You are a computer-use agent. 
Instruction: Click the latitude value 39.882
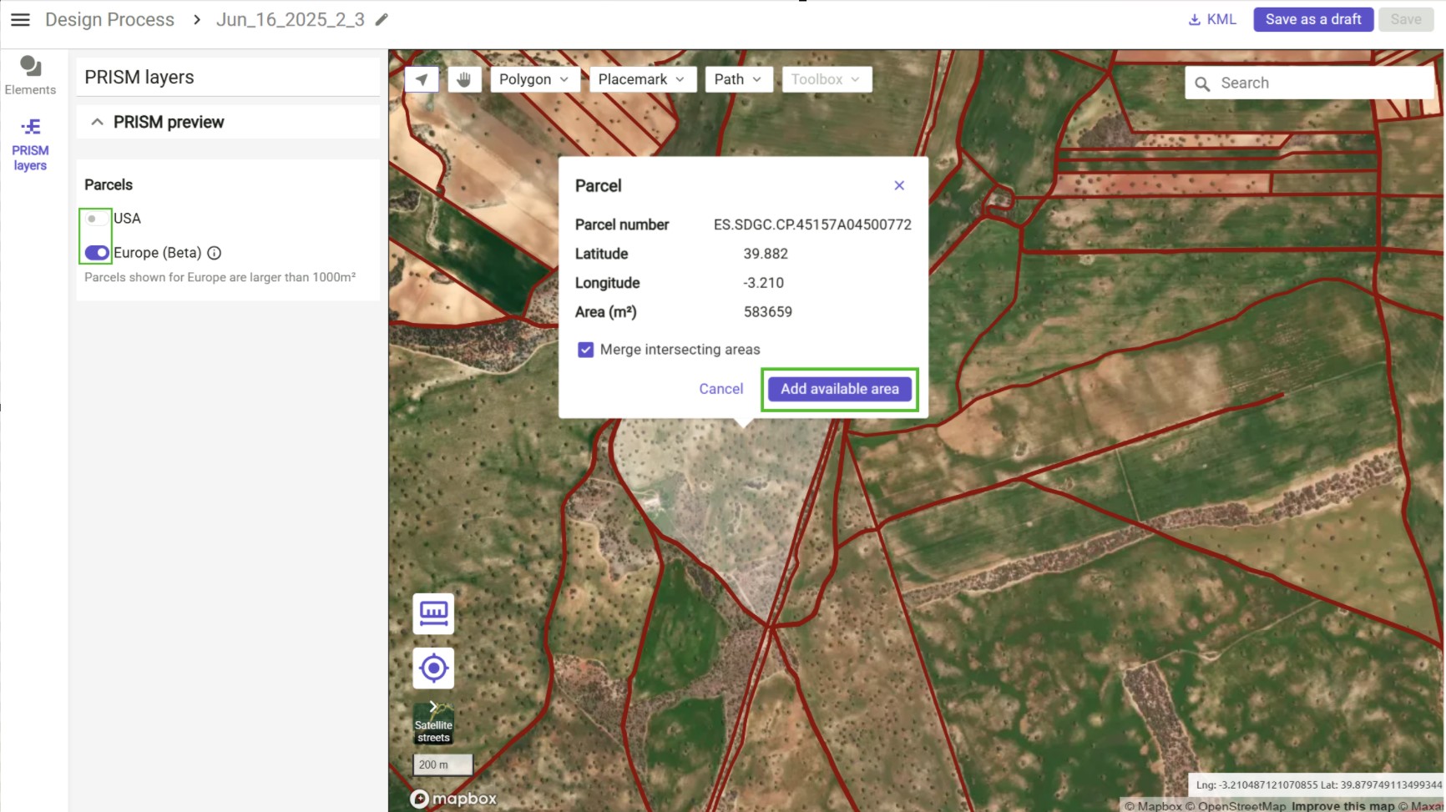(766, 254)
